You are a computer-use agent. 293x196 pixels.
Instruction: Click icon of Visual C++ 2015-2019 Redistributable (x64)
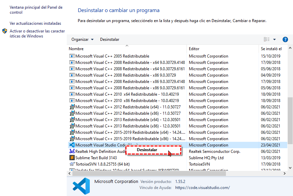coord(72,132)
